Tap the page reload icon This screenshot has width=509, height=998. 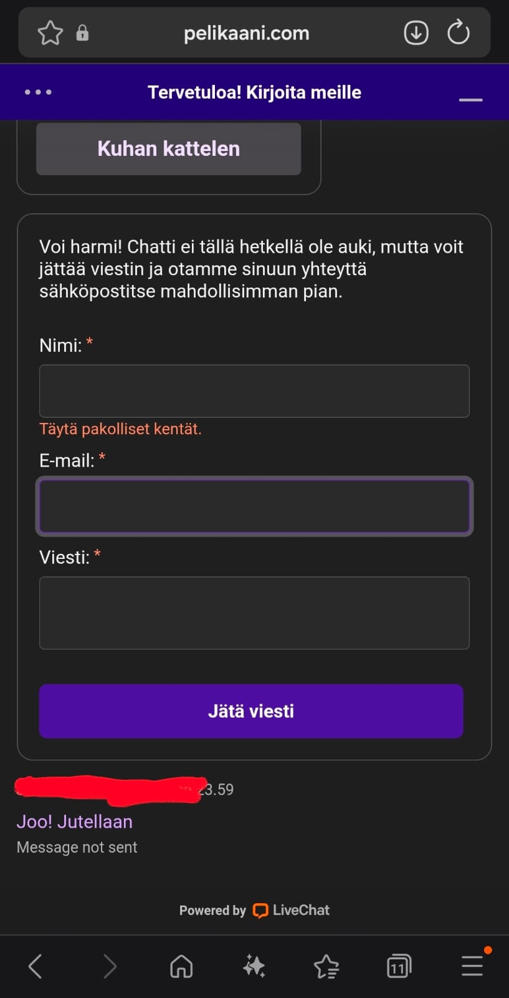[458, 32]
